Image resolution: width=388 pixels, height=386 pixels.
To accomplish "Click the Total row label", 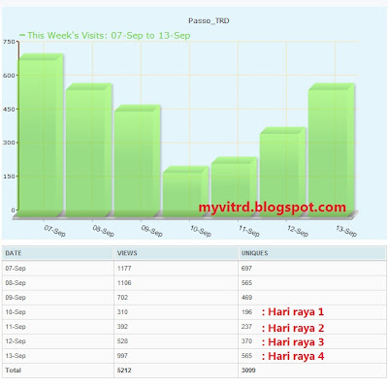I will click(13, 370).
